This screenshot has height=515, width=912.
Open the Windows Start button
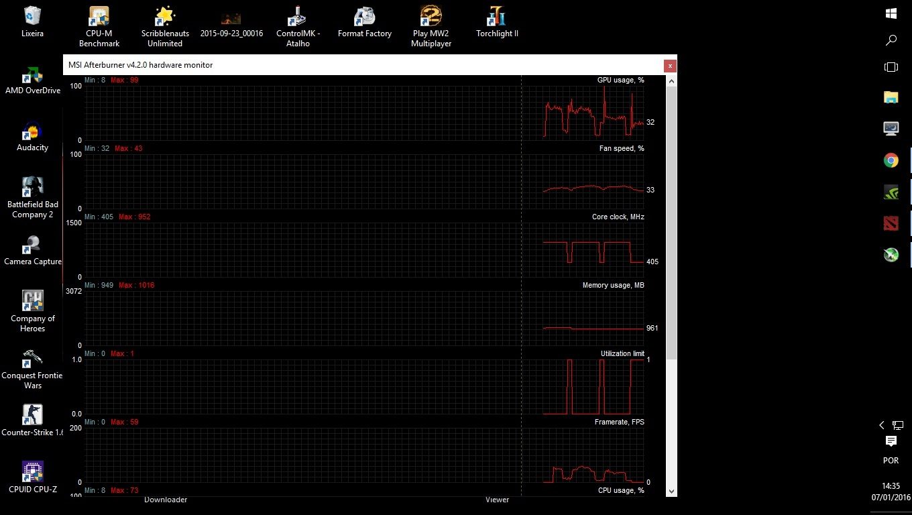click(x=891, y=13)
